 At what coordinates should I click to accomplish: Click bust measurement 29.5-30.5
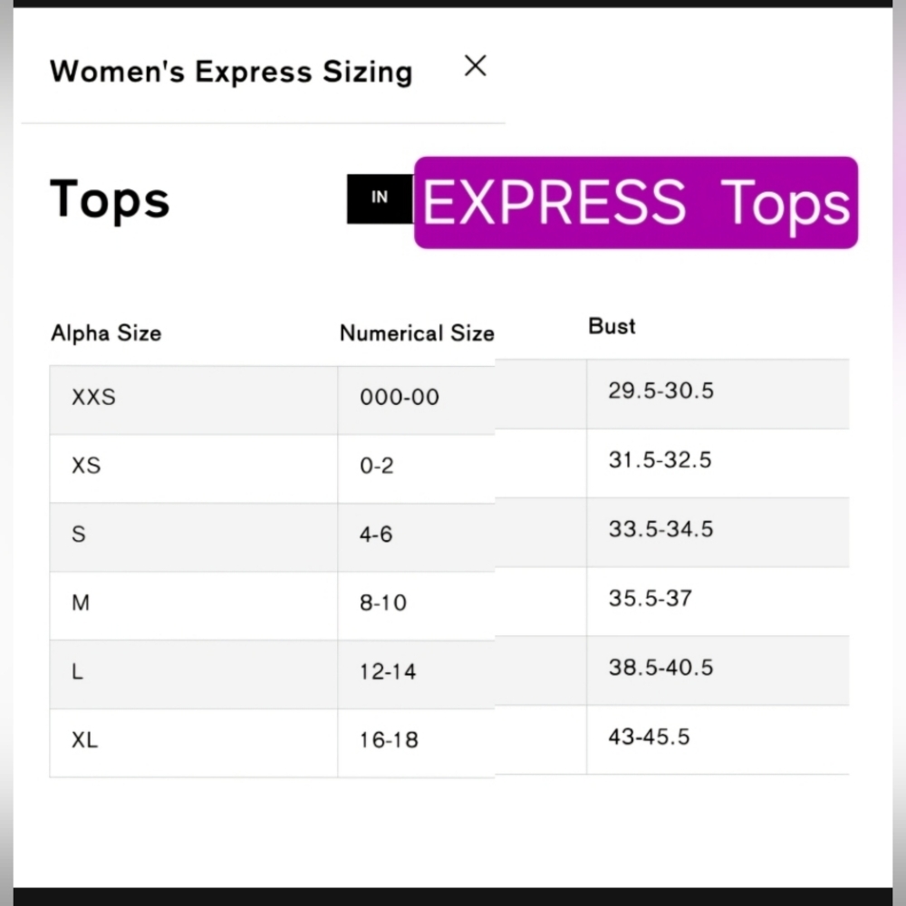point(660,391)
